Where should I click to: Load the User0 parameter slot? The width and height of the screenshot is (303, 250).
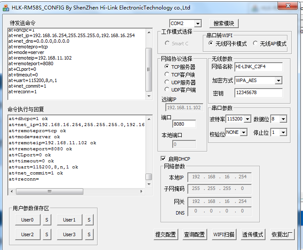(x=27, y=220)
